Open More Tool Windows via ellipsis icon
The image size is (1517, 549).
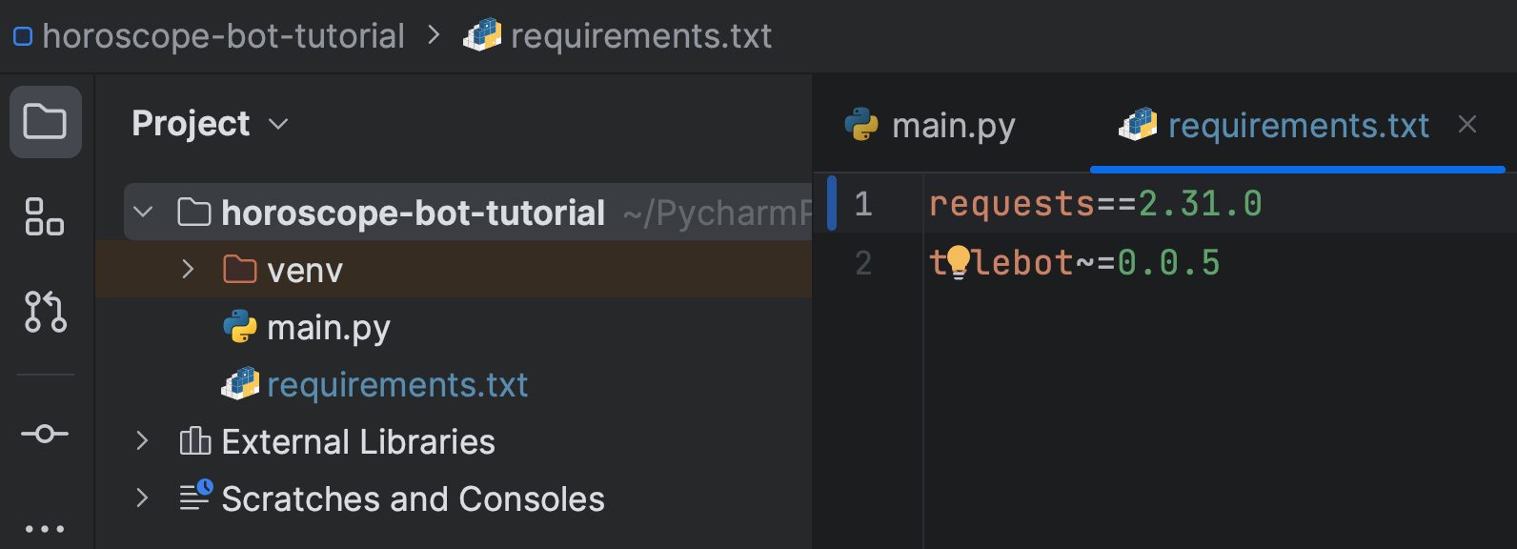45,528
